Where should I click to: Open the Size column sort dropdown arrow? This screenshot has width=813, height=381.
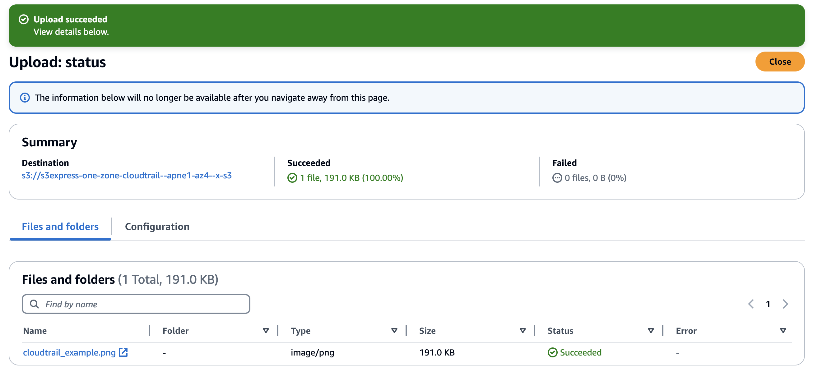(522, 330)
